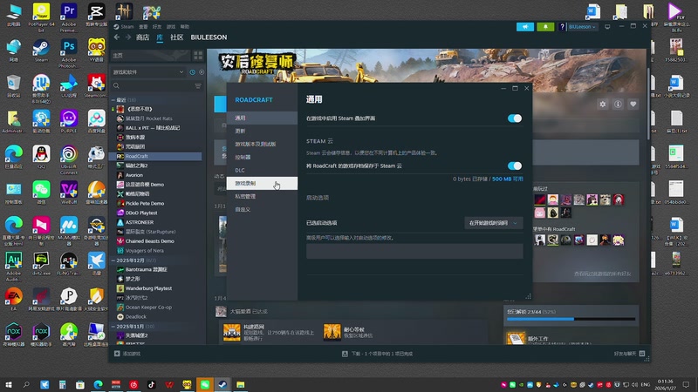Open the Steam menu in menu bar

click(127, 27)
